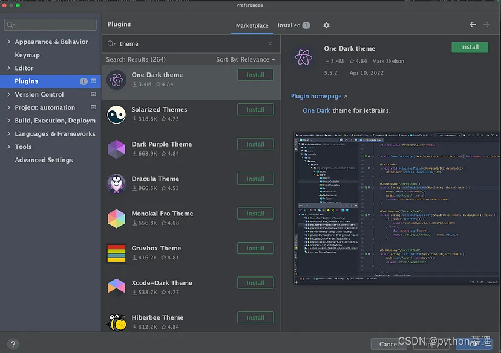501x353 pixels.
Task: Click the One Dark theme list icon
Action: [116, 80]
